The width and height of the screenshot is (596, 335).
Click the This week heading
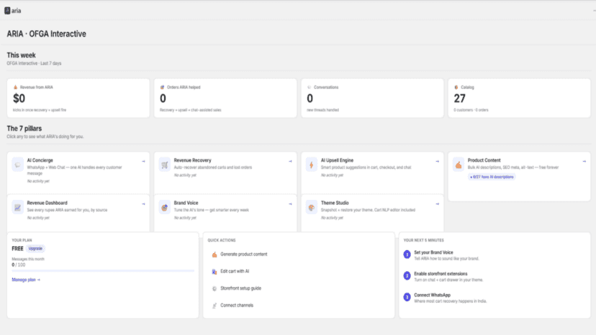click(22, 55)
